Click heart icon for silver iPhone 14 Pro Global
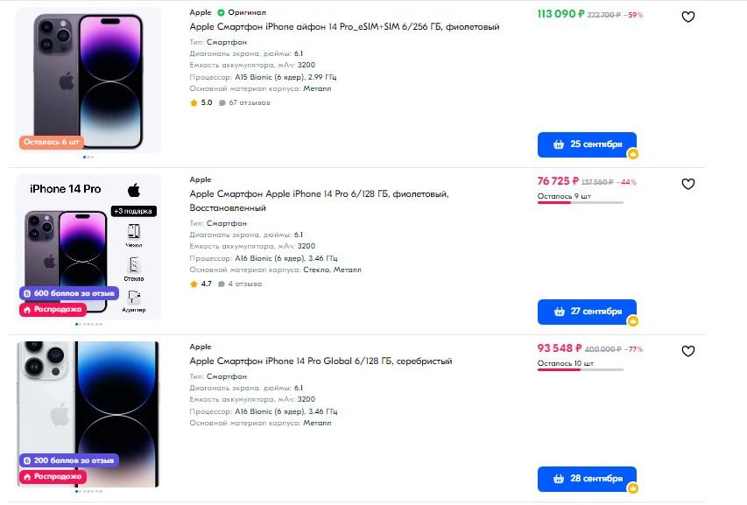Screen dimensions: 747x505 688,351
